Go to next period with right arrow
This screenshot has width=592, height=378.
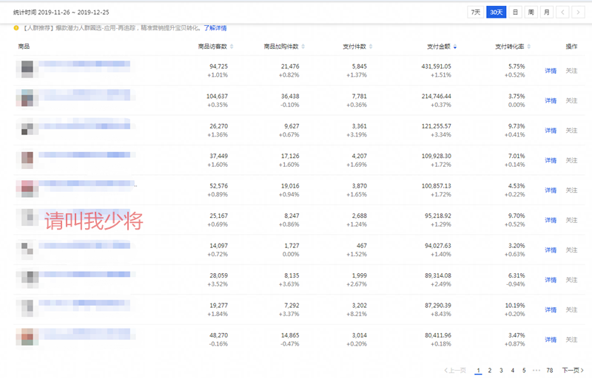click(580, 12)
